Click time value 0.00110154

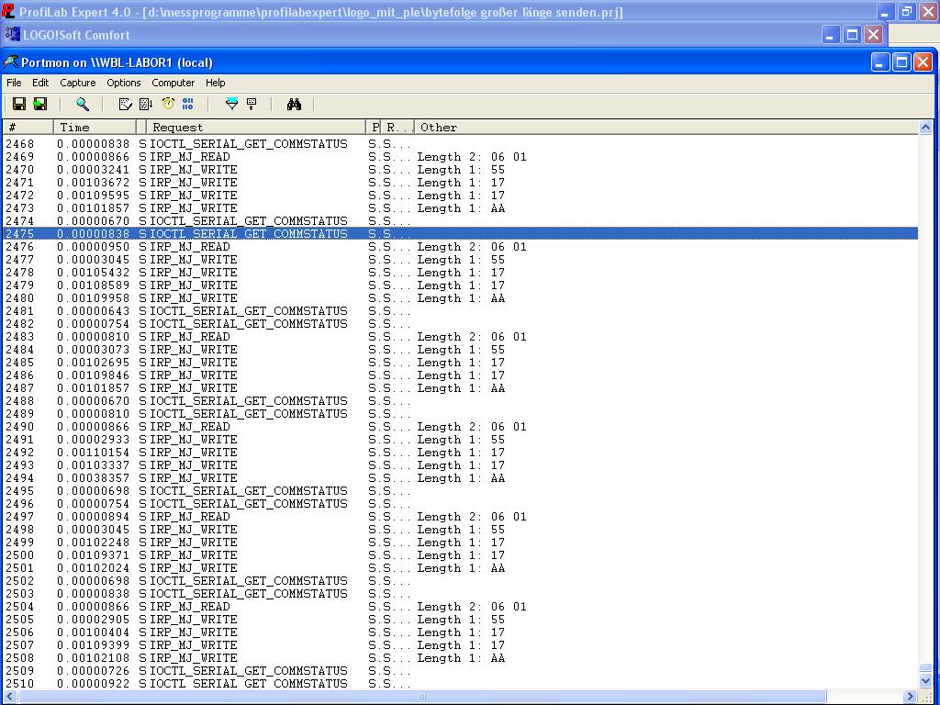(x=93, y=452)
